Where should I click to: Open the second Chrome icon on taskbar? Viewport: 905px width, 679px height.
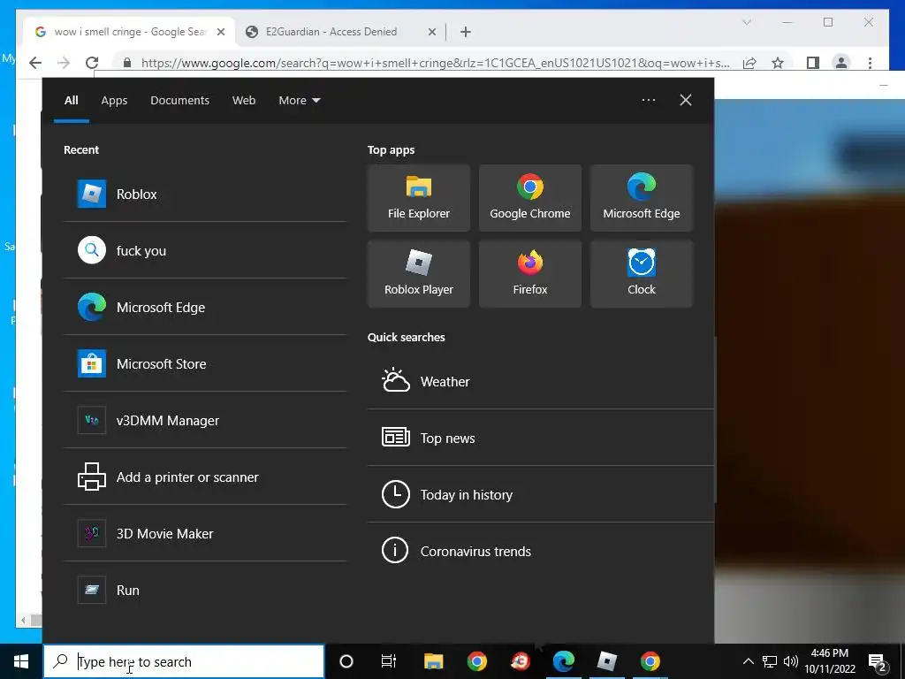coord(650,661)
